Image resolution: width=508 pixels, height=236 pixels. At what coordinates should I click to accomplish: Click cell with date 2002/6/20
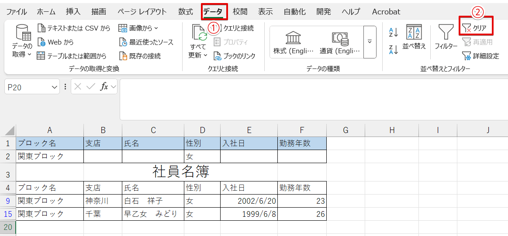tap(249, 201)
